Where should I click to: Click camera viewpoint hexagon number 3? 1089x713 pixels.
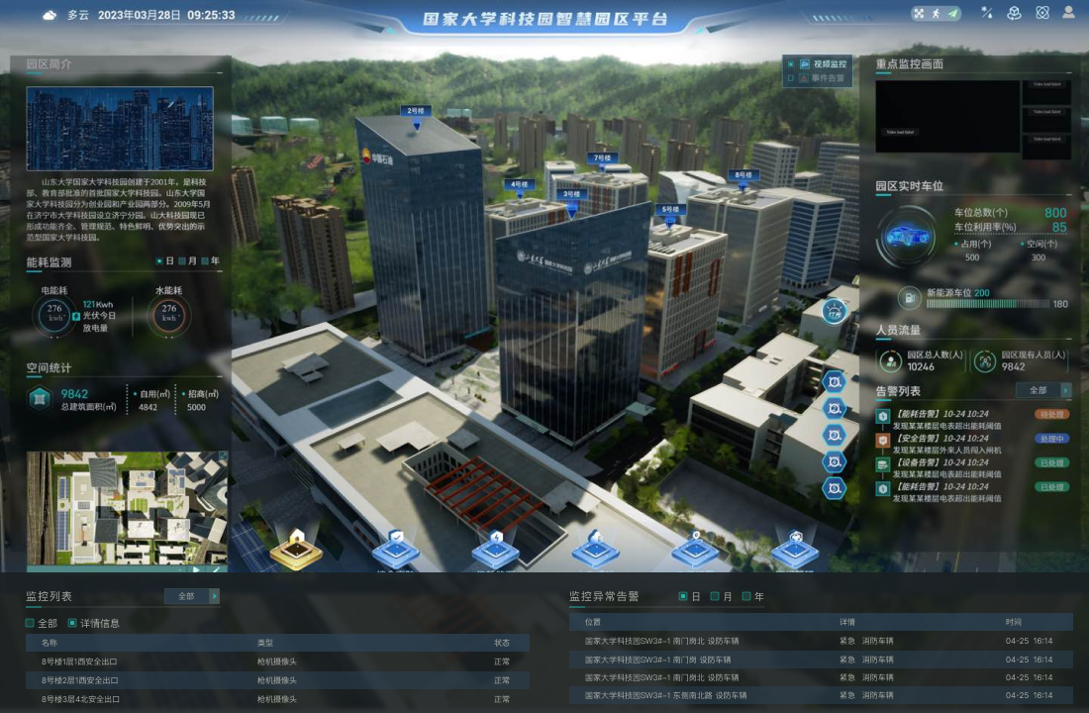pos(834,435)
